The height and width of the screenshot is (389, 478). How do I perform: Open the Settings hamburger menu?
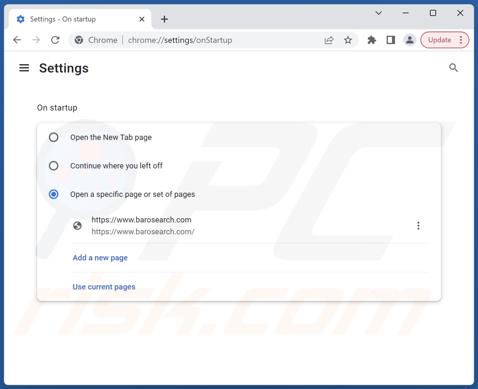(24, 68)
